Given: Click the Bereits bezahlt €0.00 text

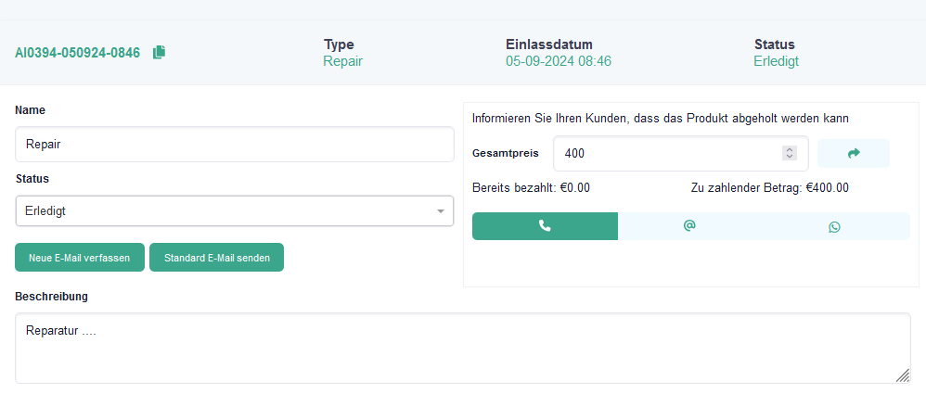Looking at the screenshot, I should (x=531, y=187).
